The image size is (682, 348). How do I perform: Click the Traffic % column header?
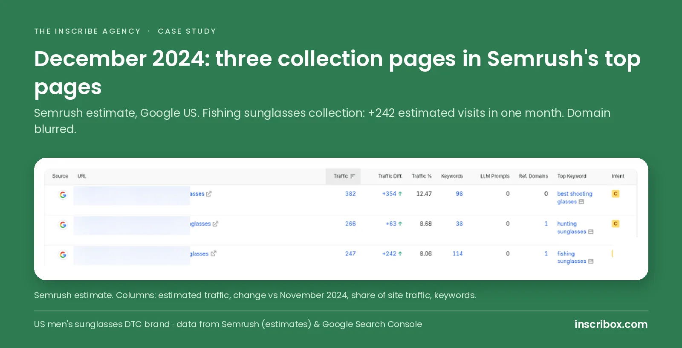[422, 176]
